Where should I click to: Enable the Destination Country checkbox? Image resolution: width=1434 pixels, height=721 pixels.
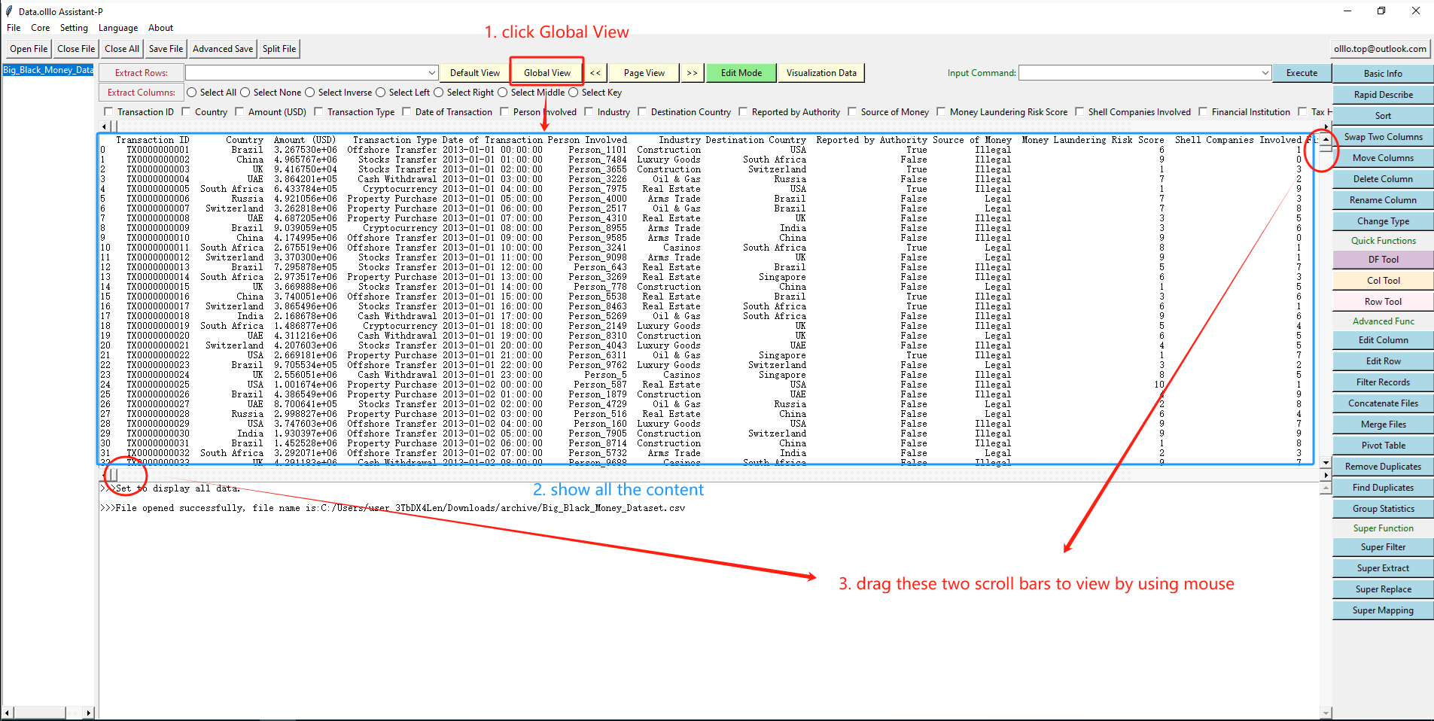pyautogui.click(x=642, y=112)
